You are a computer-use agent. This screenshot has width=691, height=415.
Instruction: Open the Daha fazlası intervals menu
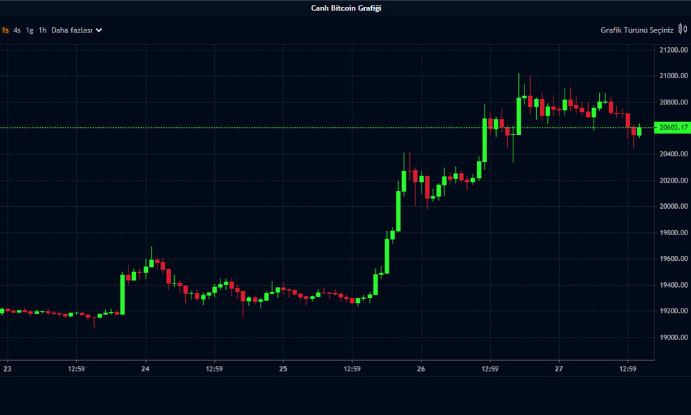[x=72, y=30]
